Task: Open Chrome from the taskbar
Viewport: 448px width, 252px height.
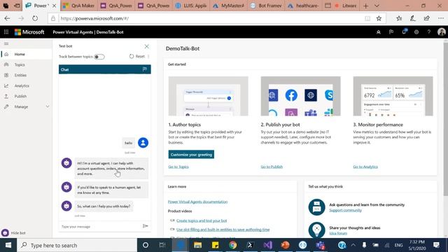Action: pyautogui.click(x=233, y=245)
